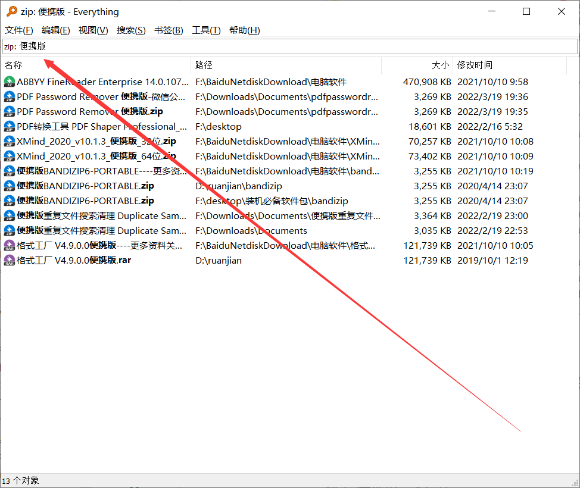
Task: Click the resize grip at window corner
Action: tap(575, 483)
